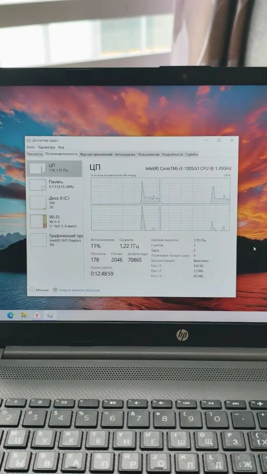Open the Открыть монитор ресурсов link

tap(79, 290)
